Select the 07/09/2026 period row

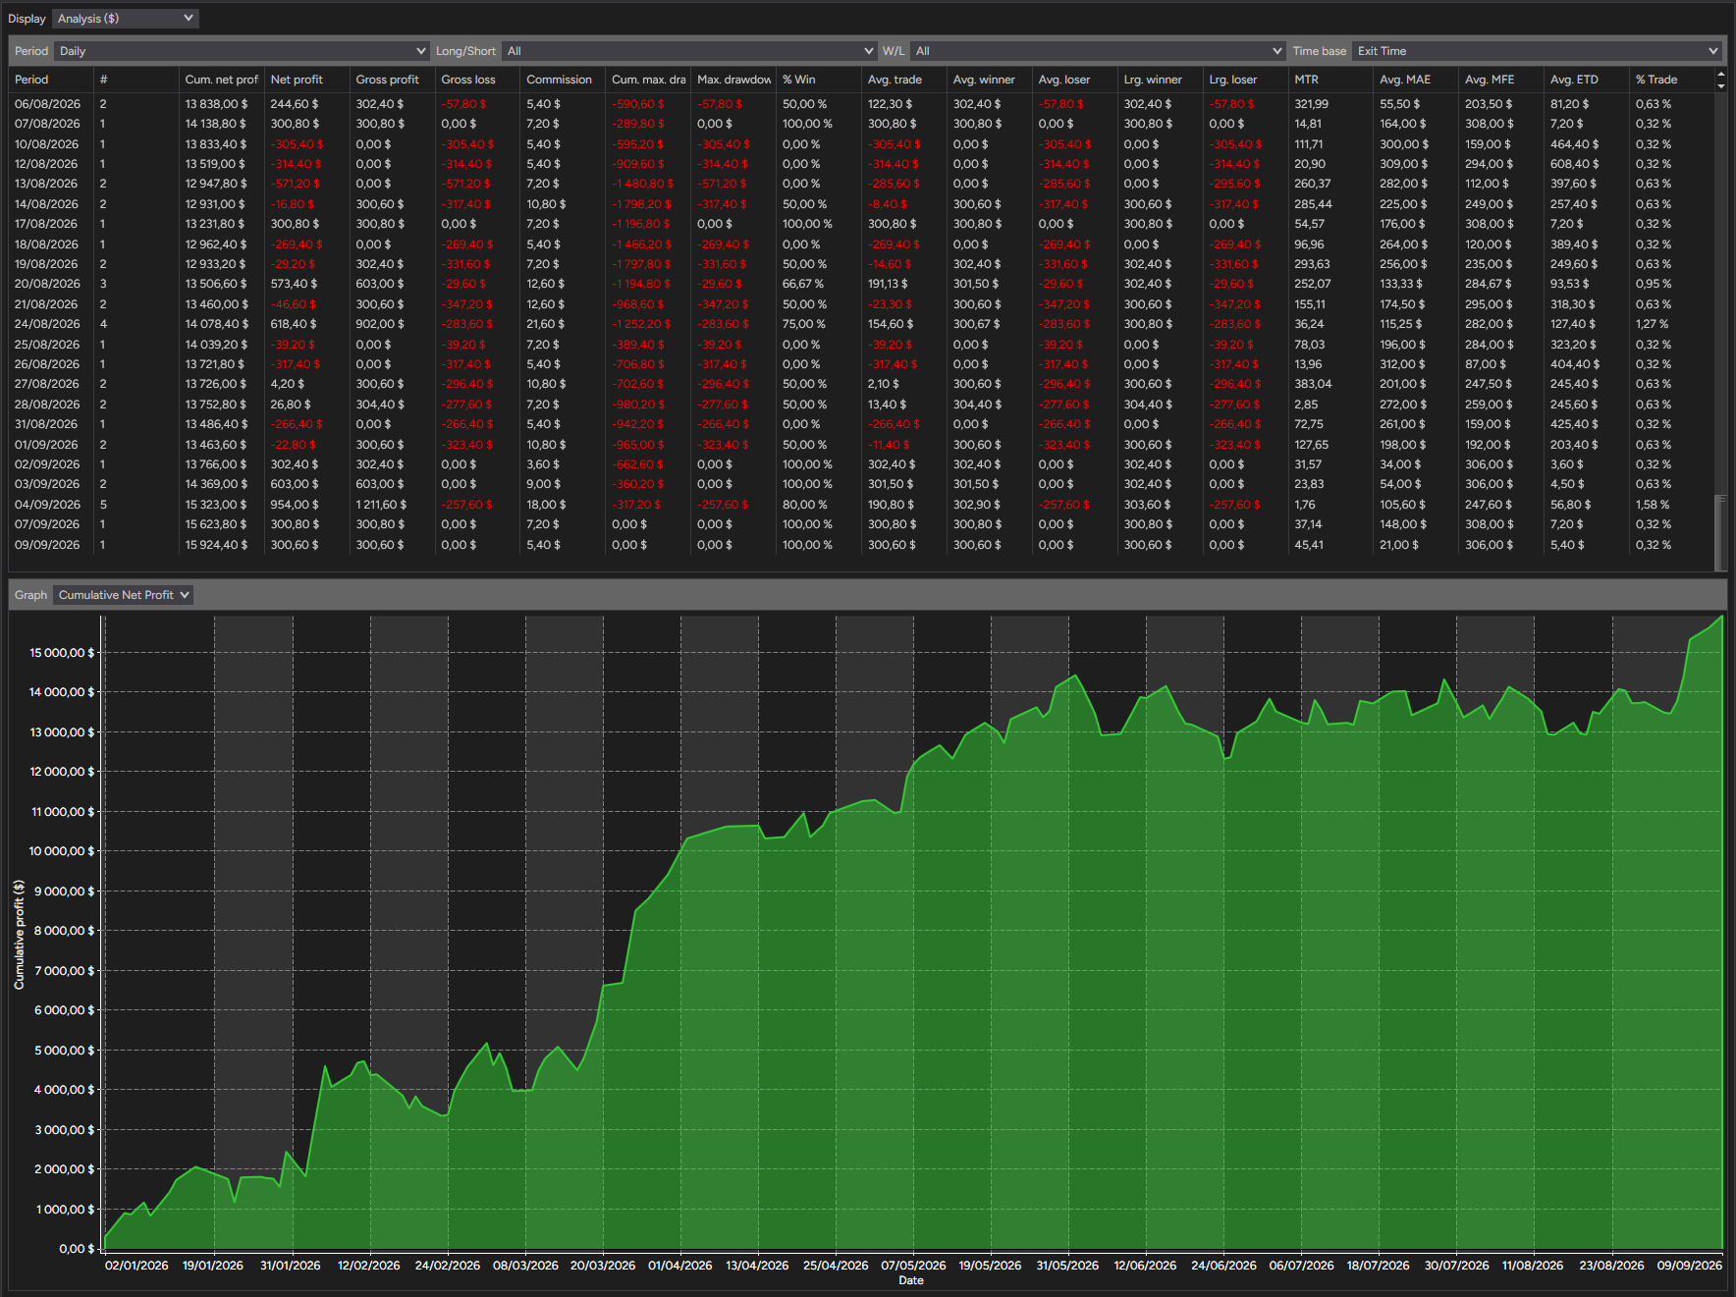[x=861, y=524]
